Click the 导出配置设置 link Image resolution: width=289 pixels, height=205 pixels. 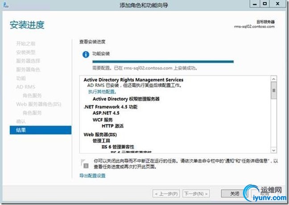coord(92,176)
